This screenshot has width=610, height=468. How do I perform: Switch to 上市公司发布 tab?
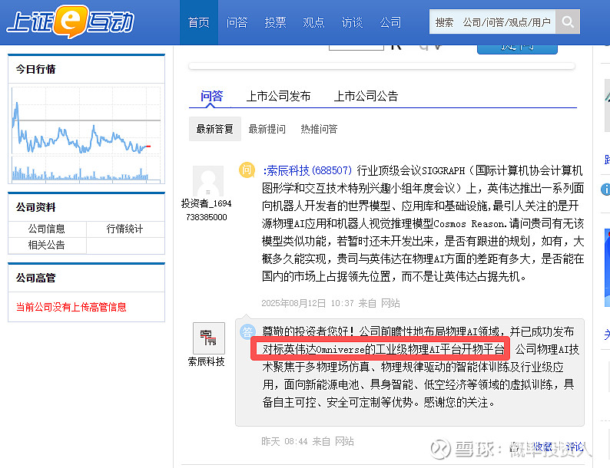[x=278, y=96]
